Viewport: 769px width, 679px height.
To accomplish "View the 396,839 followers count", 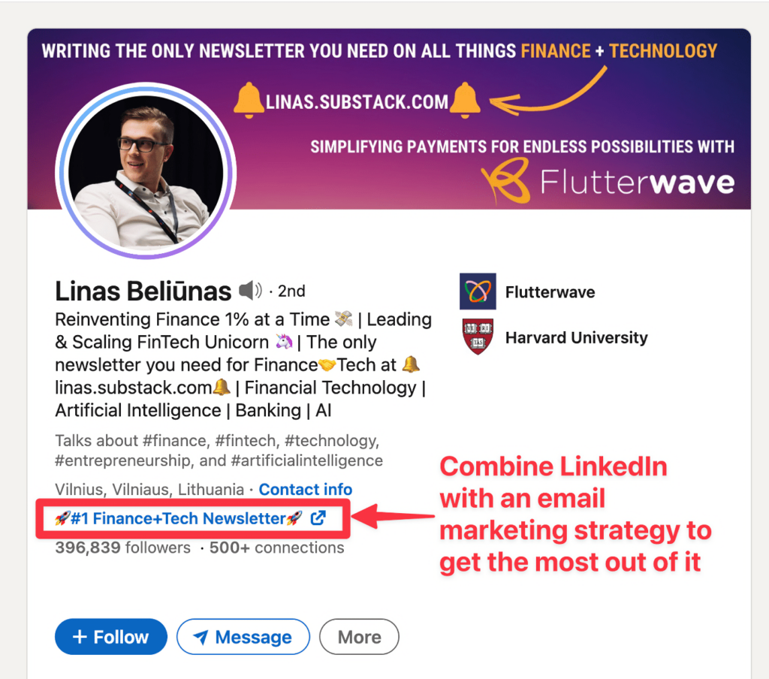I will 122,548.
